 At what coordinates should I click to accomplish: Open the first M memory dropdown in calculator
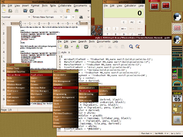(123, 29)
